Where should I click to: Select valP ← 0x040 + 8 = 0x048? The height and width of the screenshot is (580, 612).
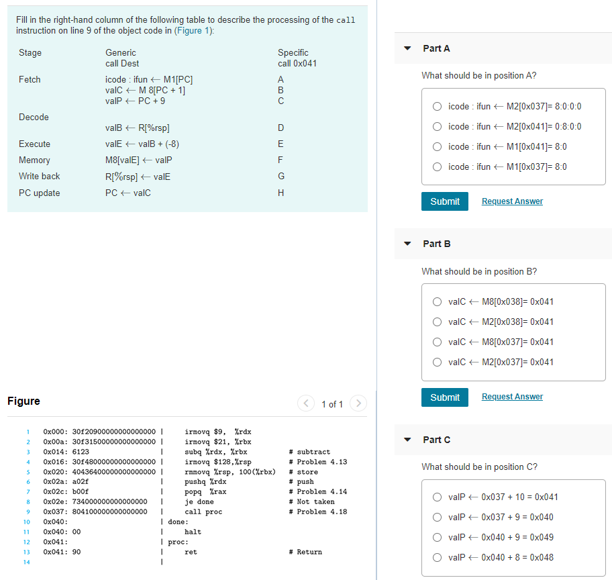pos(437,557)
